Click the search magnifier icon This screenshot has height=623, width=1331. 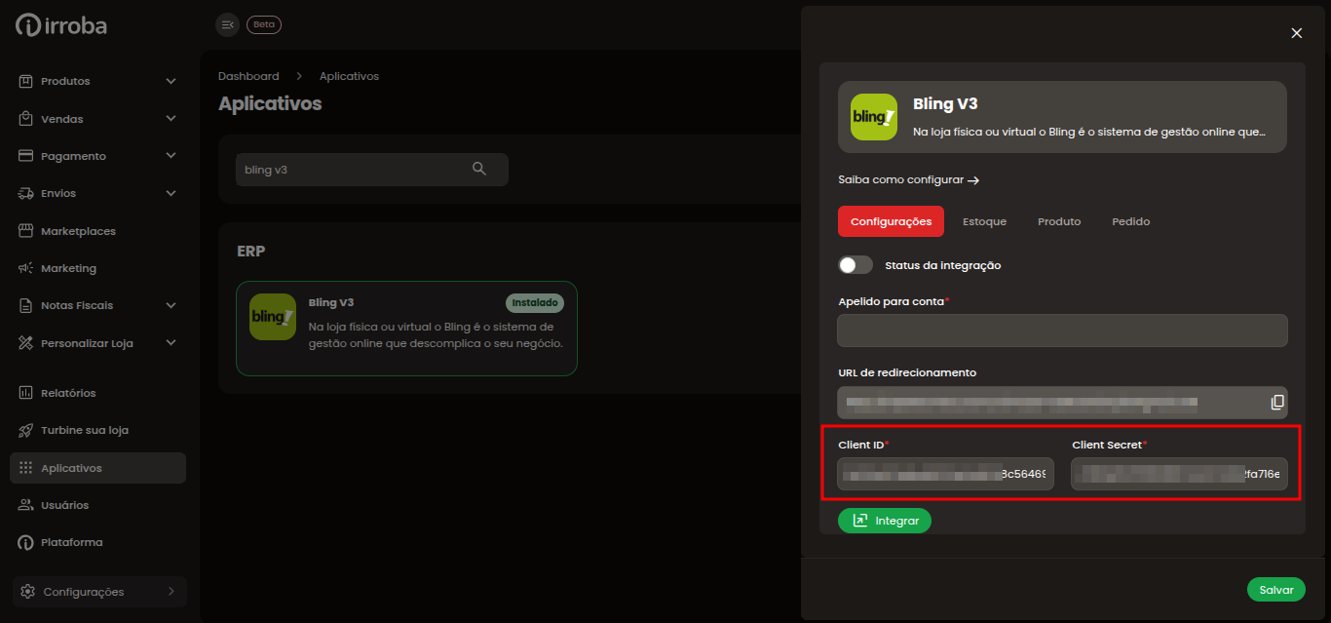(x=479, y=169)
